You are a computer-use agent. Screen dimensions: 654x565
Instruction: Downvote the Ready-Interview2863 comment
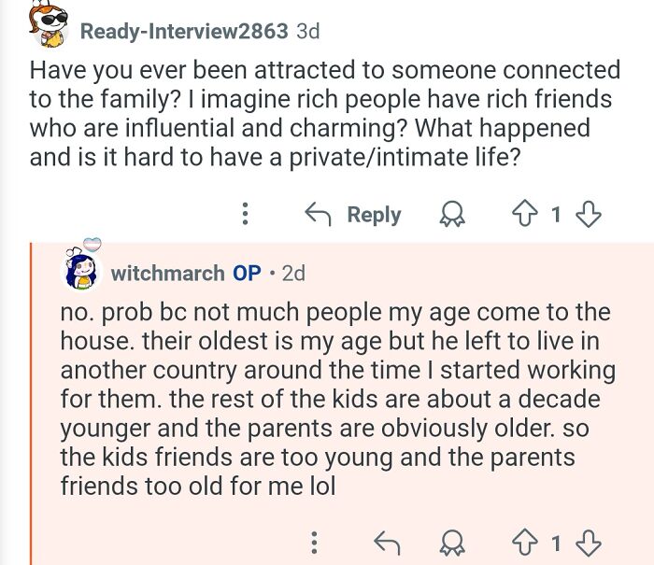588,214
